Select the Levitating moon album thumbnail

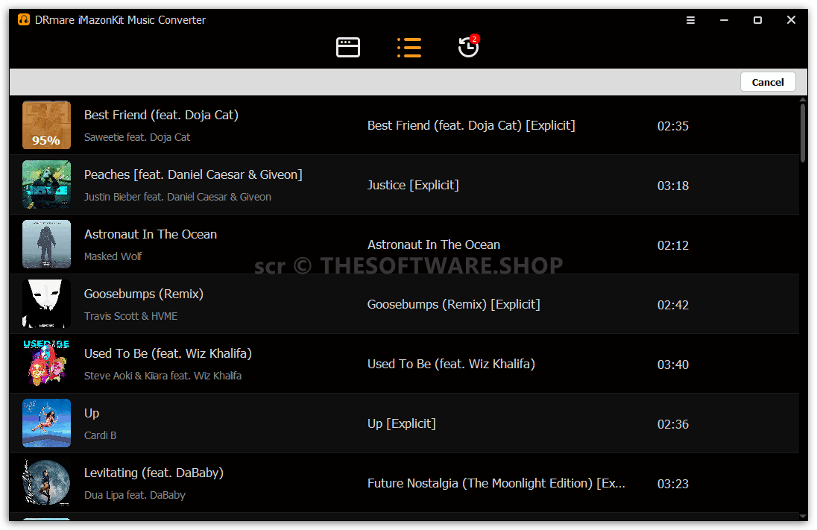[x=46, y=482]
